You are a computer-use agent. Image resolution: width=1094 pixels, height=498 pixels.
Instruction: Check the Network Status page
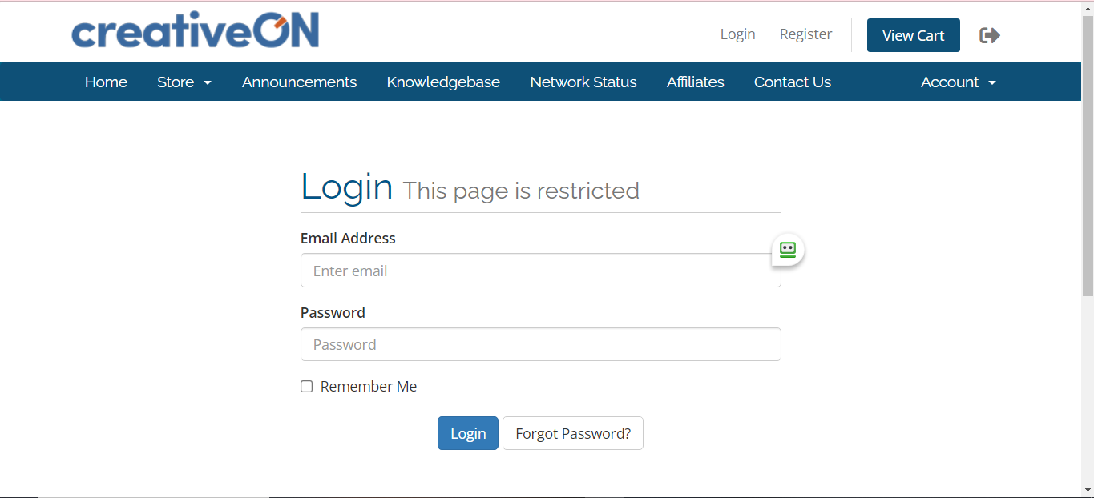click(x=583, y=82)
